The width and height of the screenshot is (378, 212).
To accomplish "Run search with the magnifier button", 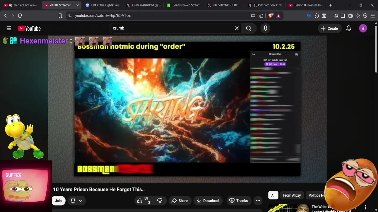I will pos(249,28).
